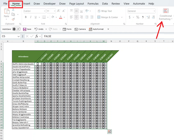Click the Camera quick access button

coord(80,29)
